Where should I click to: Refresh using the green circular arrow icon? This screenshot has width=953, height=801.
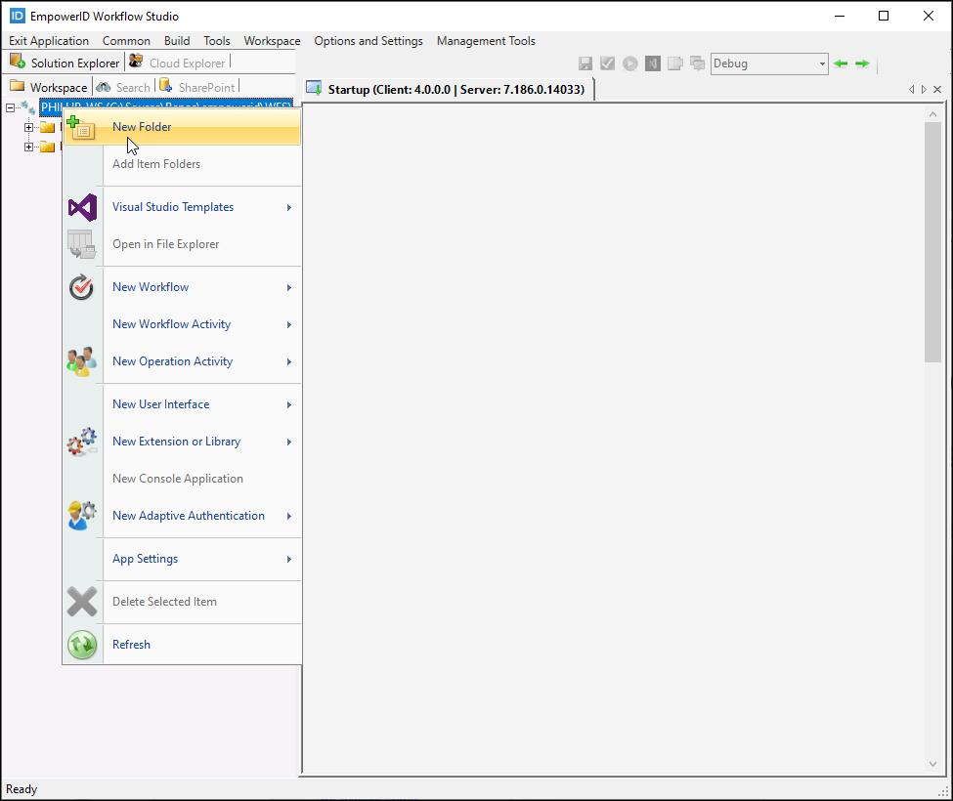[82, 644]
